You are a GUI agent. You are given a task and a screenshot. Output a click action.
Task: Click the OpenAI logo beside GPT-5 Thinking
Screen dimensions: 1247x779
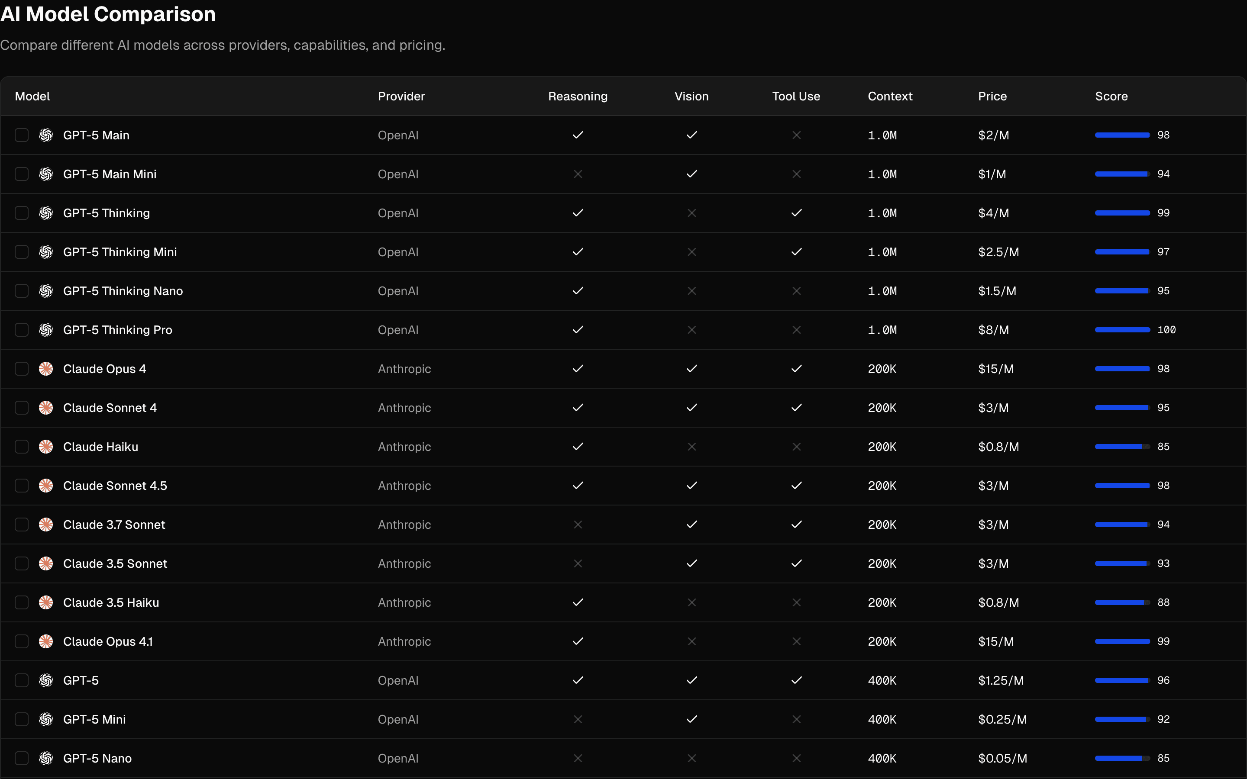click(x=46, y=213)
